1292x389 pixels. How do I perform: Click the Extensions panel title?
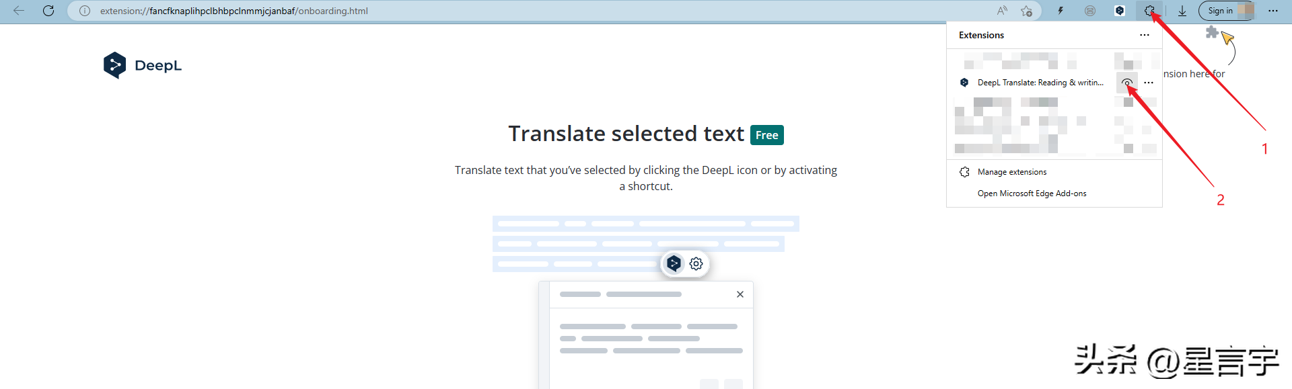(981, 35)
